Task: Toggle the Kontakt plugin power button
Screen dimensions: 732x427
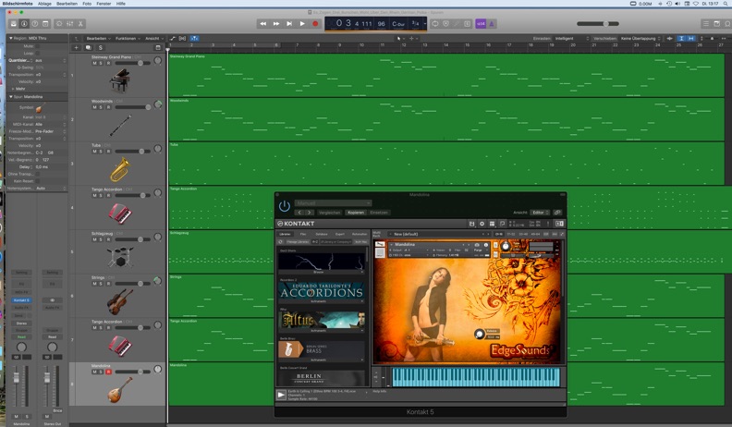Action: click(x=285, y=206)
